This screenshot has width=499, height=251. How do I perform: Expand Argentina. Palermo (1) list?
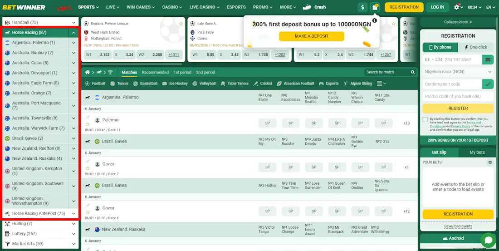73,43
